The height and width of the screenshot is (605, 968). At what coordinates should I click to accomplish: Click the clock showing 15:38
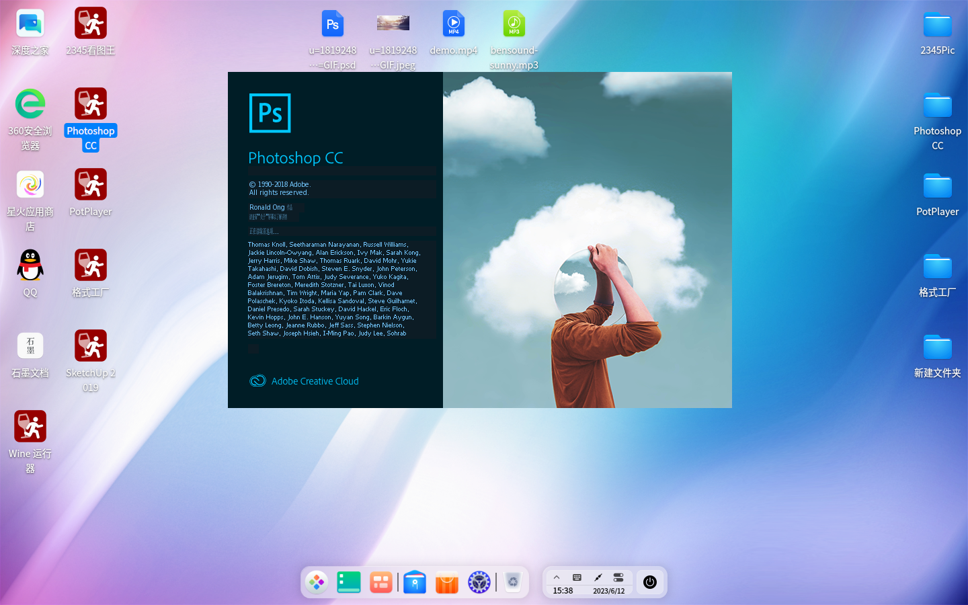[x=563, y=591]
